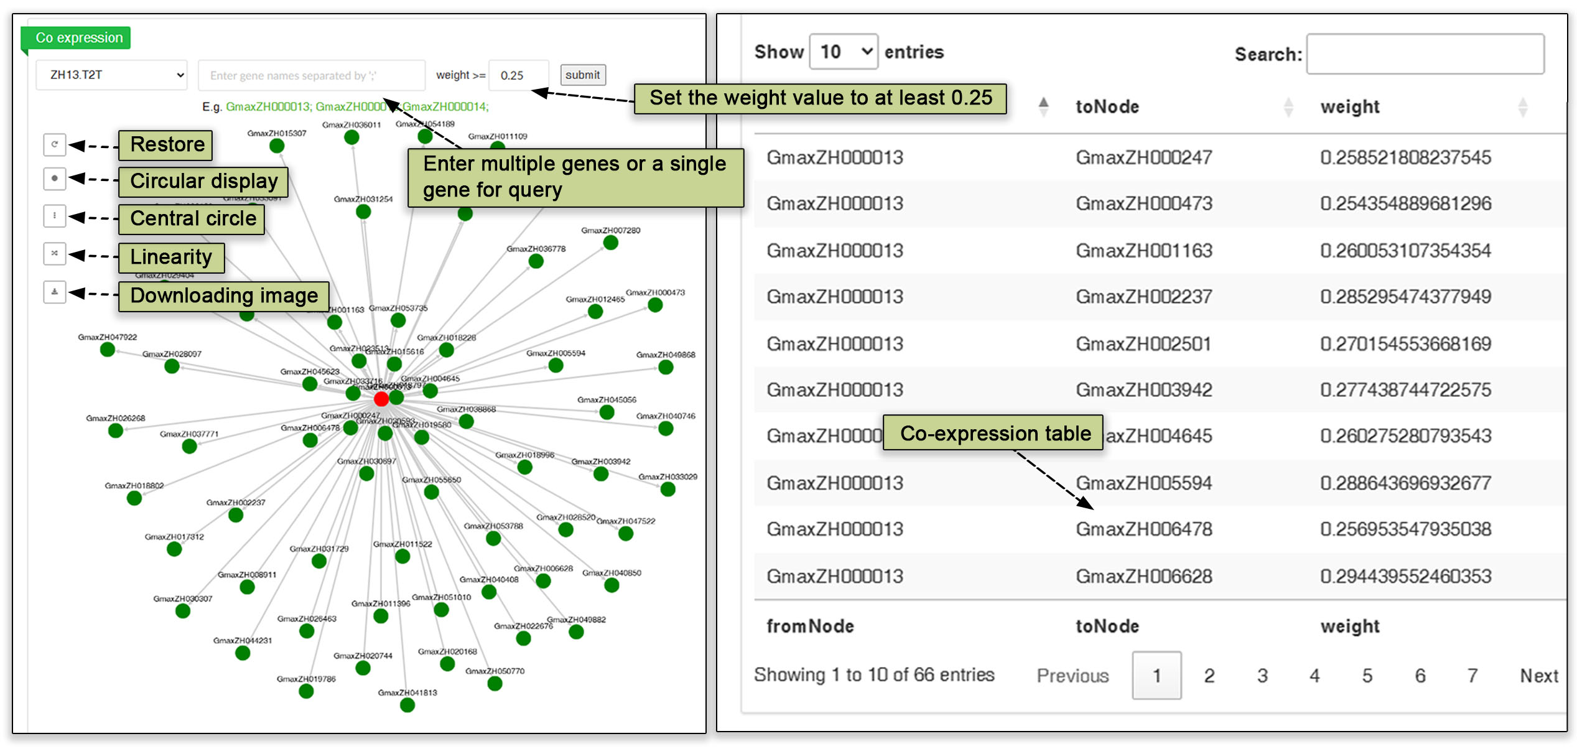Select the Central circle layout icon
This screenshot has height=749, width=1577.
click(x=55, y=216)
